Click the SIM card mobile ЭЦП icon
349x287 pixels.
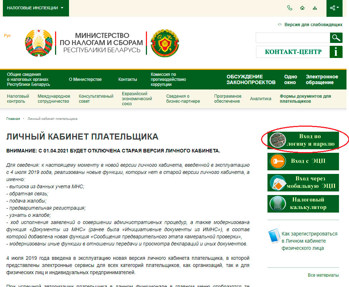point(277,183)
